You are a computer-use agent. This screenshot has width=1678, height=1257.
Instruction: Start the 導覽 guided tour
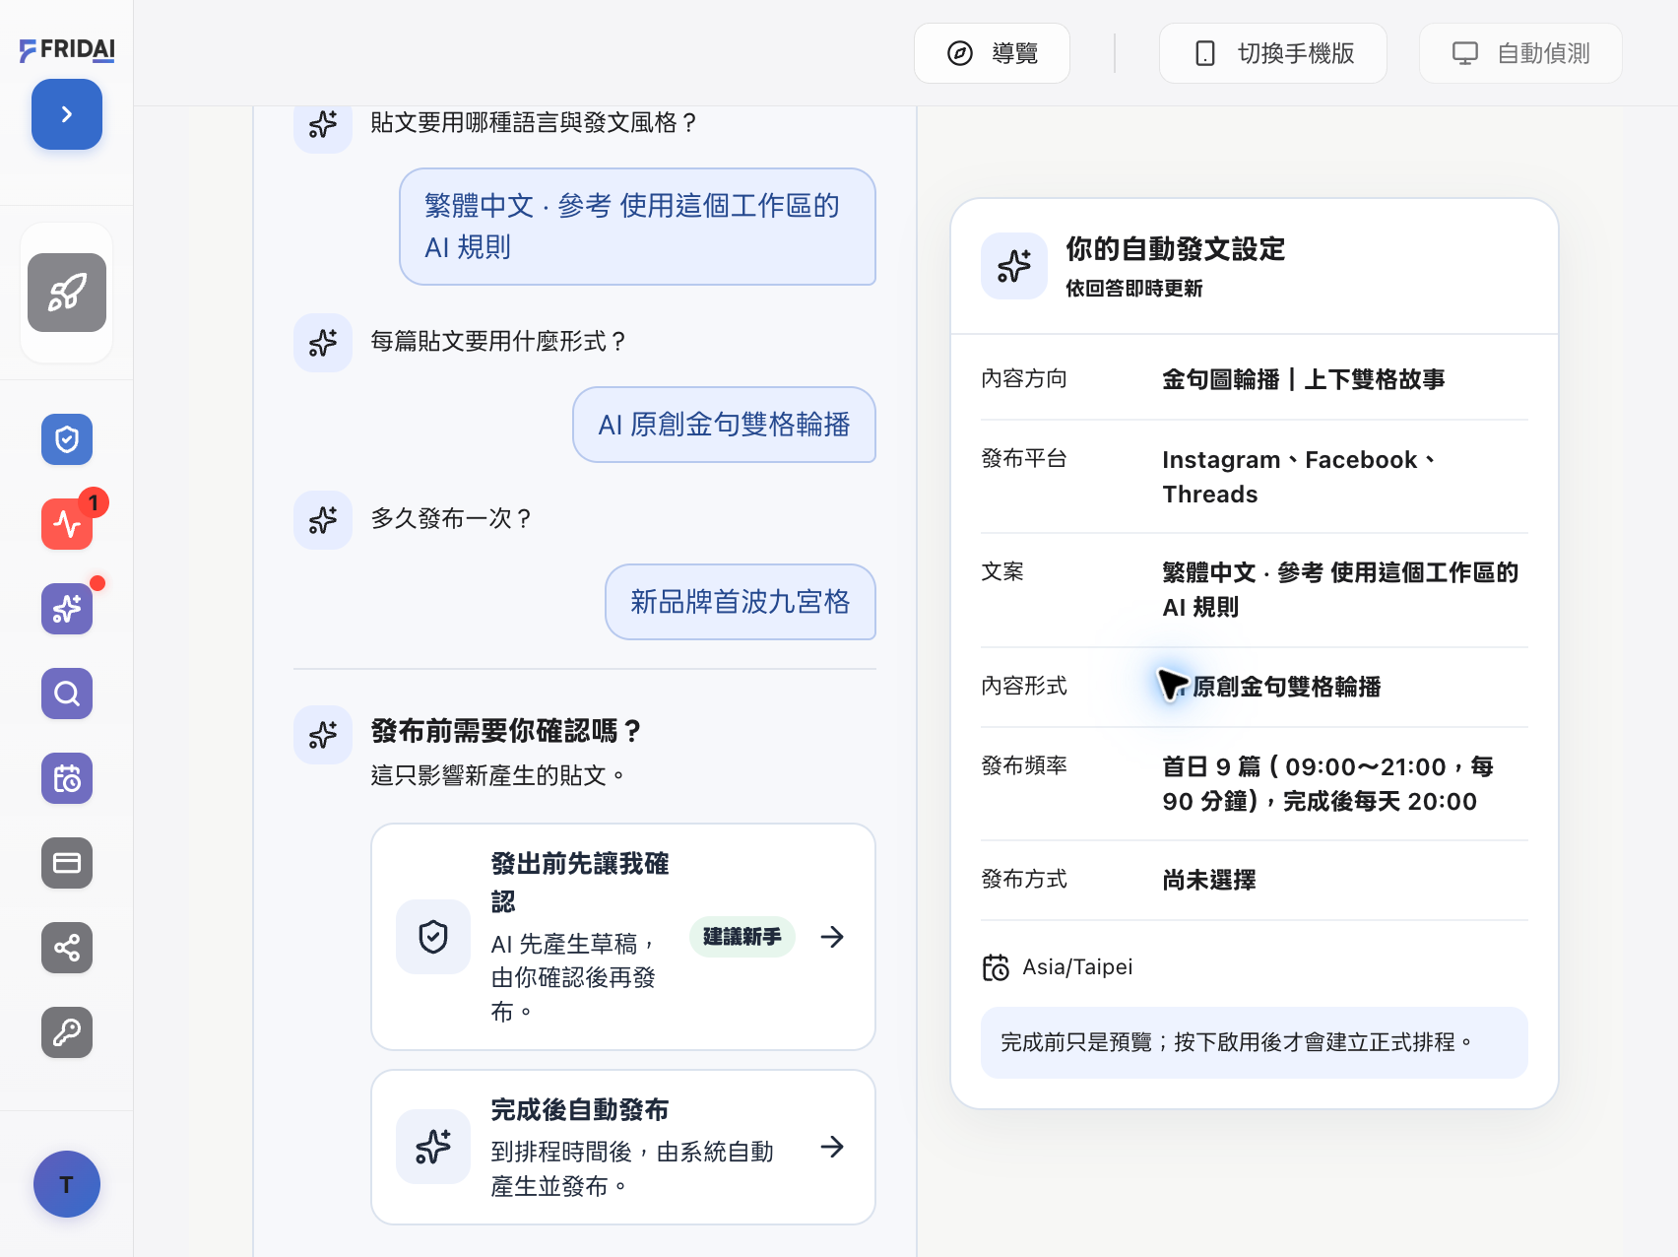coord(992,53)
